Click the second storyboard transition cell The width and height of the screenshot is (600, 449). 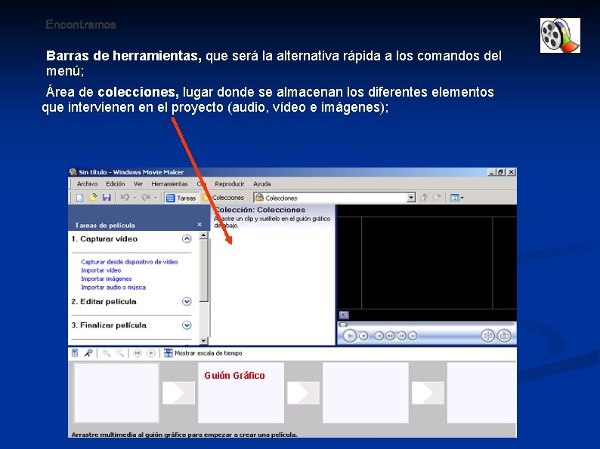(x=303, y=393)
